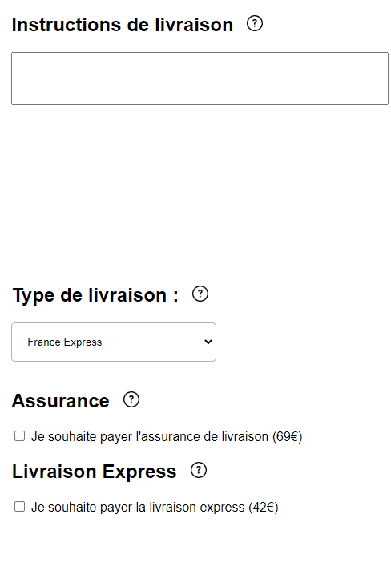Click help icon beside Instructions de livraison
The width and height of the screenshot is (391, 563).
[x=255, y=24]
